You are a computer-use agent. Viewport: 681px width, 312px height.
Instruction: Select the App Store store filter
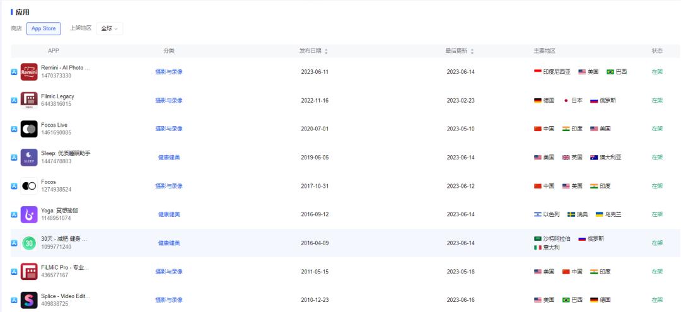44,28
